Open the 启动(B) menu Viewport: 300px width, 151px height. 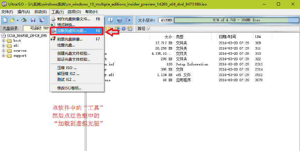coord(40,12)
